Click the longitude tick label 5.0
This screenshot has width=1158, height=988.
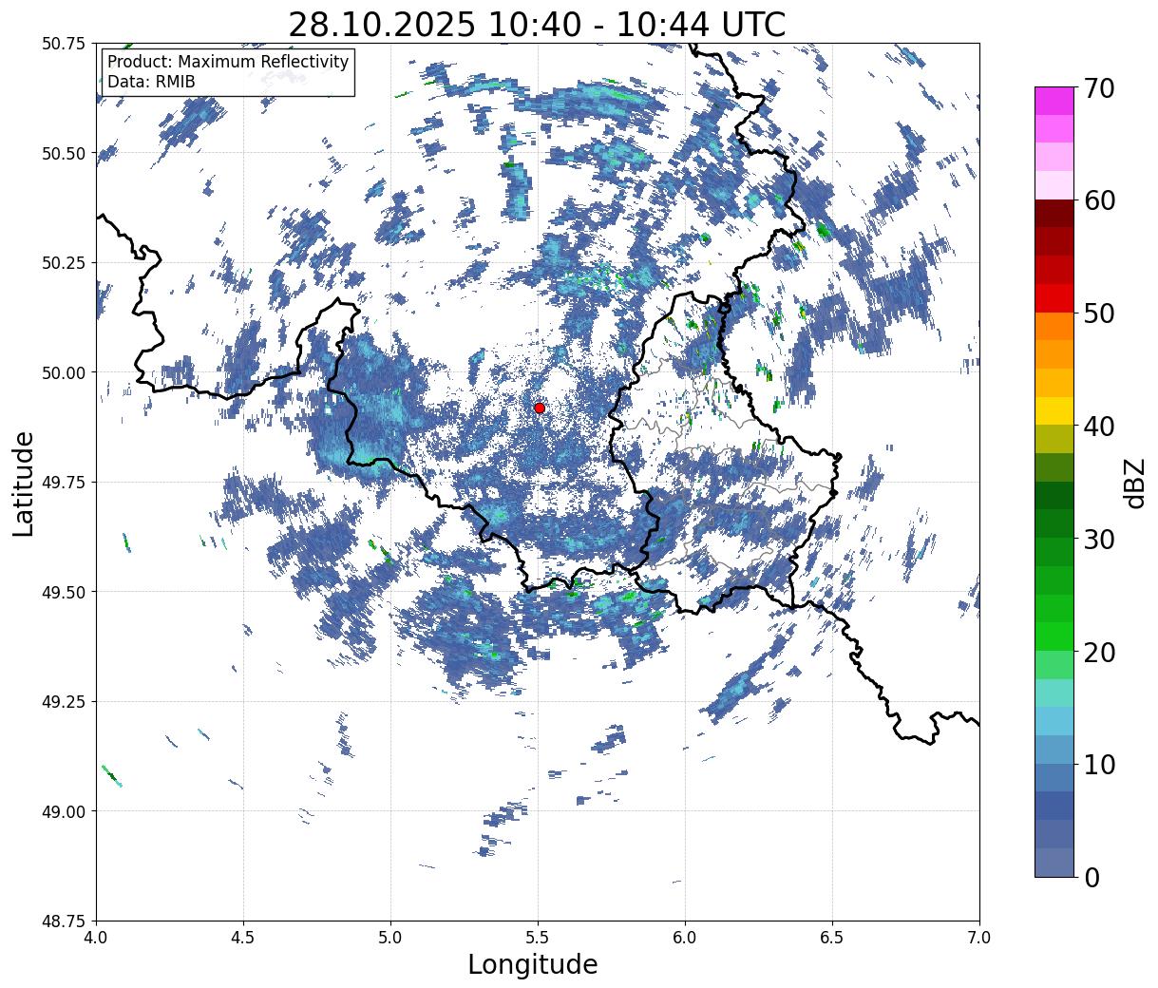pyautogui.click(x=390, y=938)
